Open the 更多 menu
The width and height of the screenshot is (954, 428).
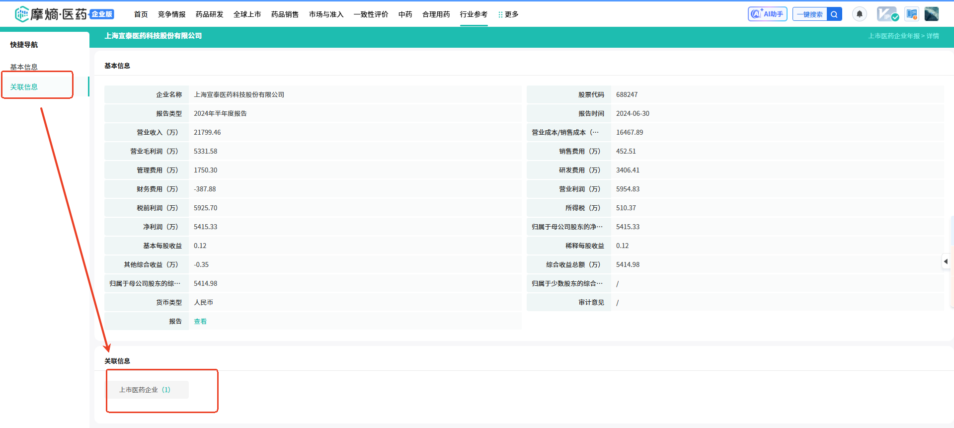[508, 14]
